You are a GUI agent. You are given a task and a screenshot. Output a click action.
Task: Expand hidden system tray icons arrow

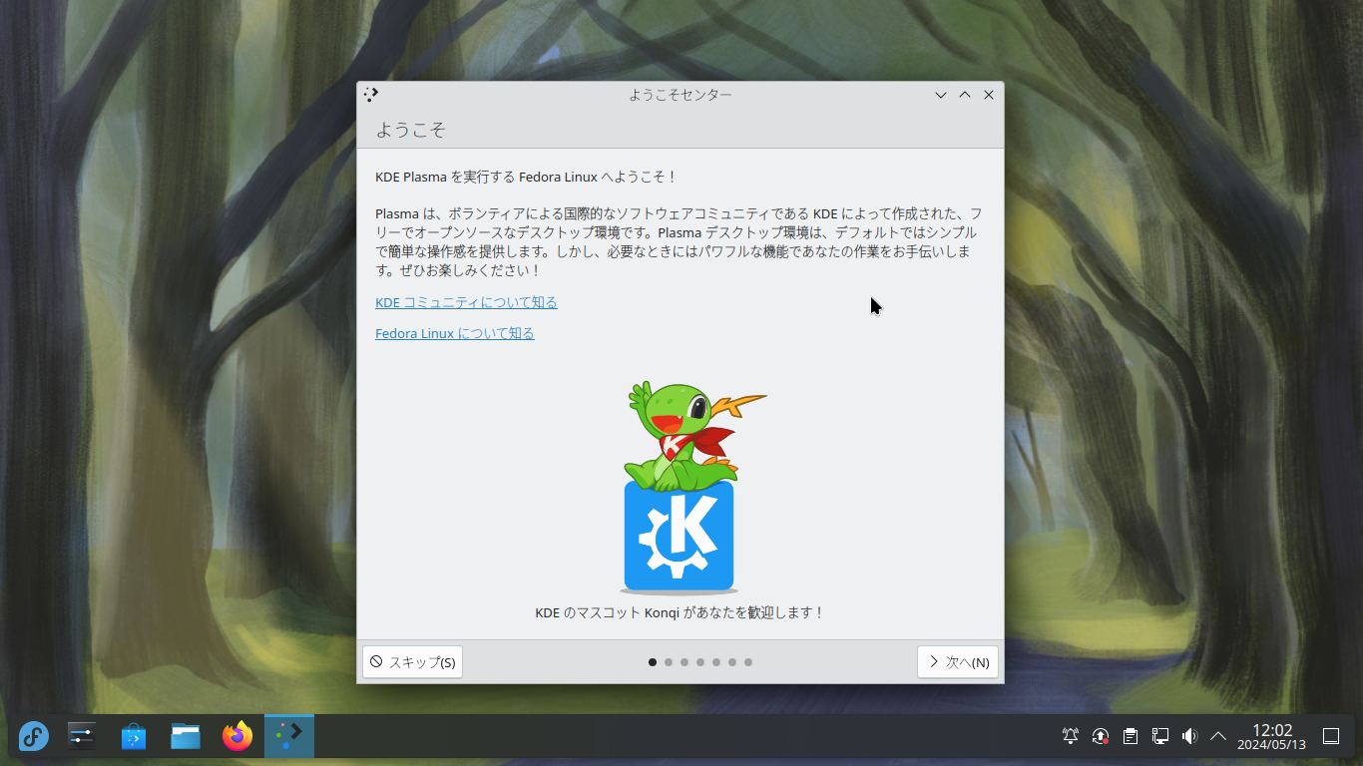(x=1218, y=736)
